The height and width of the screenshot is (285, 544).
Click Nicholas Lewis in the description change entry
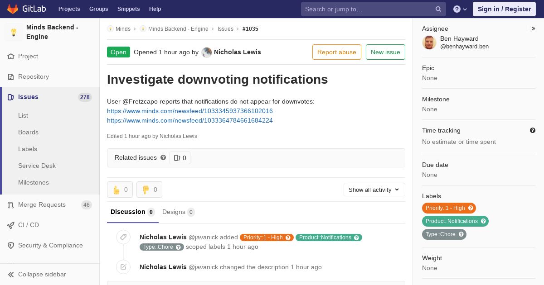click(163, 267)
